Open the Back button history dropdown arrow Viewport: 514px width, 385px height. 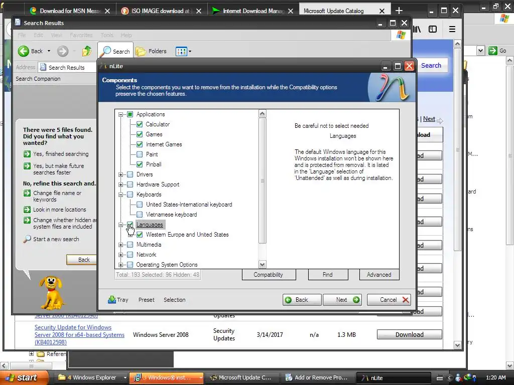click(49, 51)
